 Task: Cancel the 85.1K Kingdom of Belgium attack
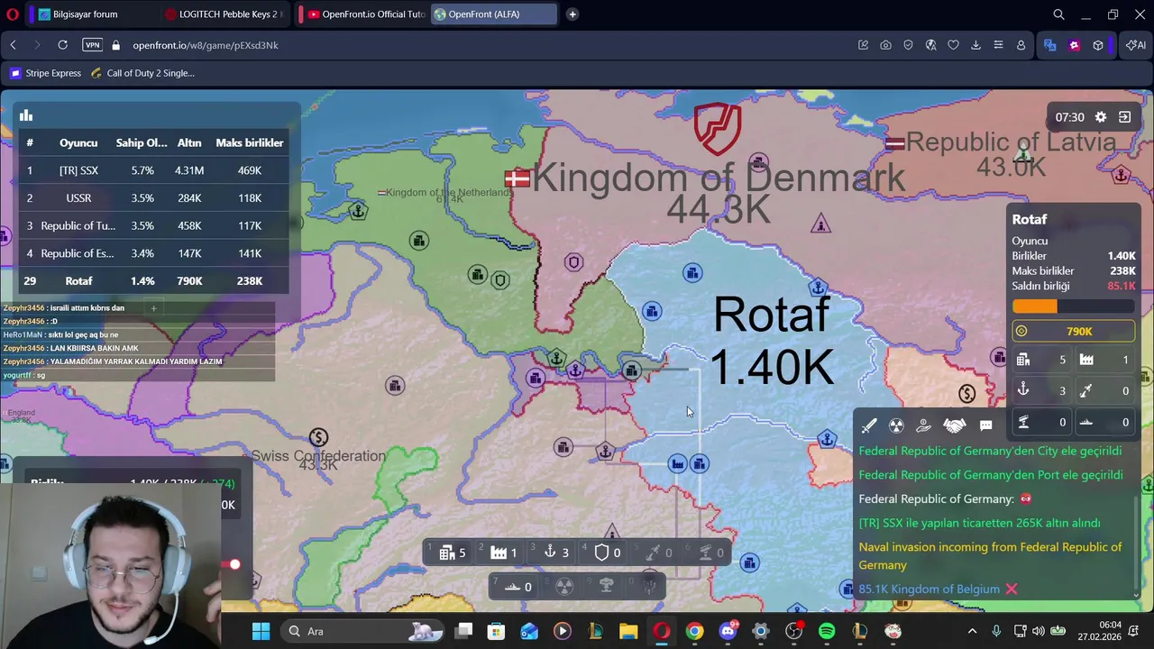(1012, 590)
